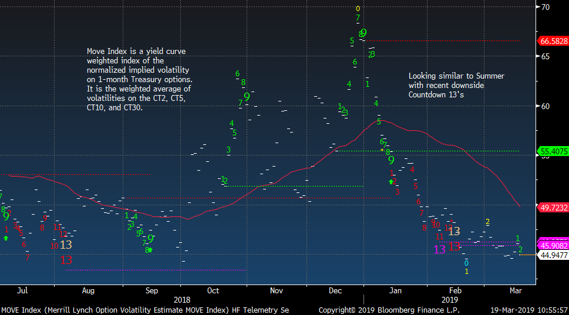Select the Oct label on the time axis
The image size is (569, 315).
(213, 290)
